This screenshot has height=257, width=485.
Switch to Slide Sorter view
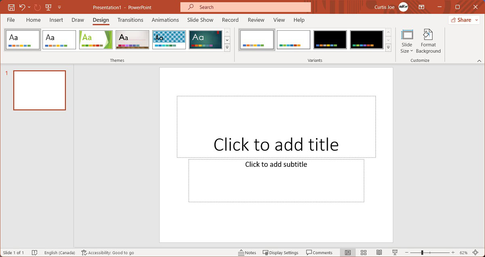363,253
